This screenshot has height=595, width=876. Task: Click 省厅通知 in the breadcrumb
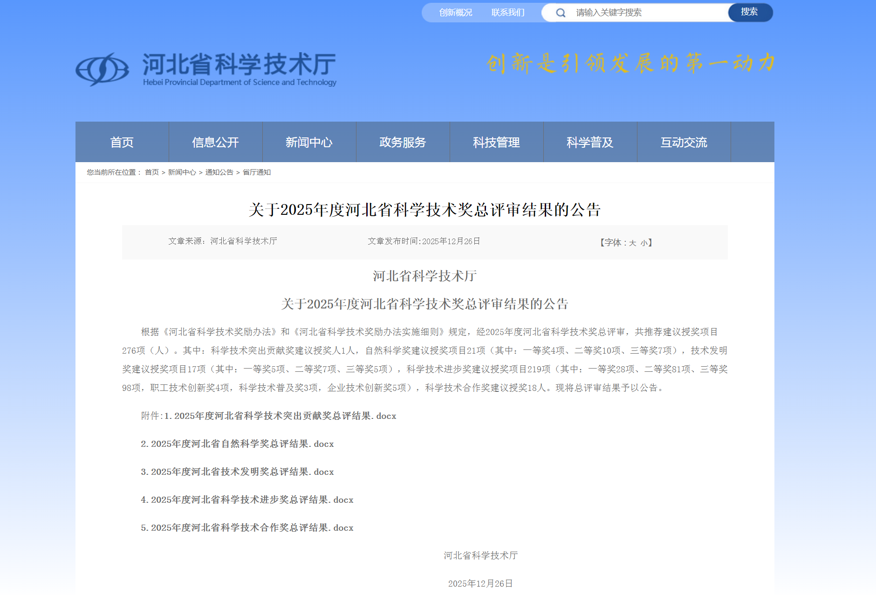(x=257, y=172)
